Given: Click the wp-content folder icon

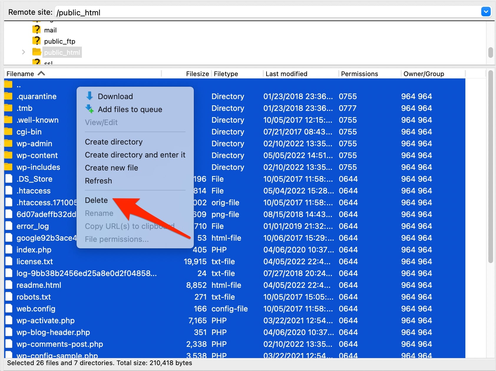Looking at the screenshot, I should [x=9, y=155].
